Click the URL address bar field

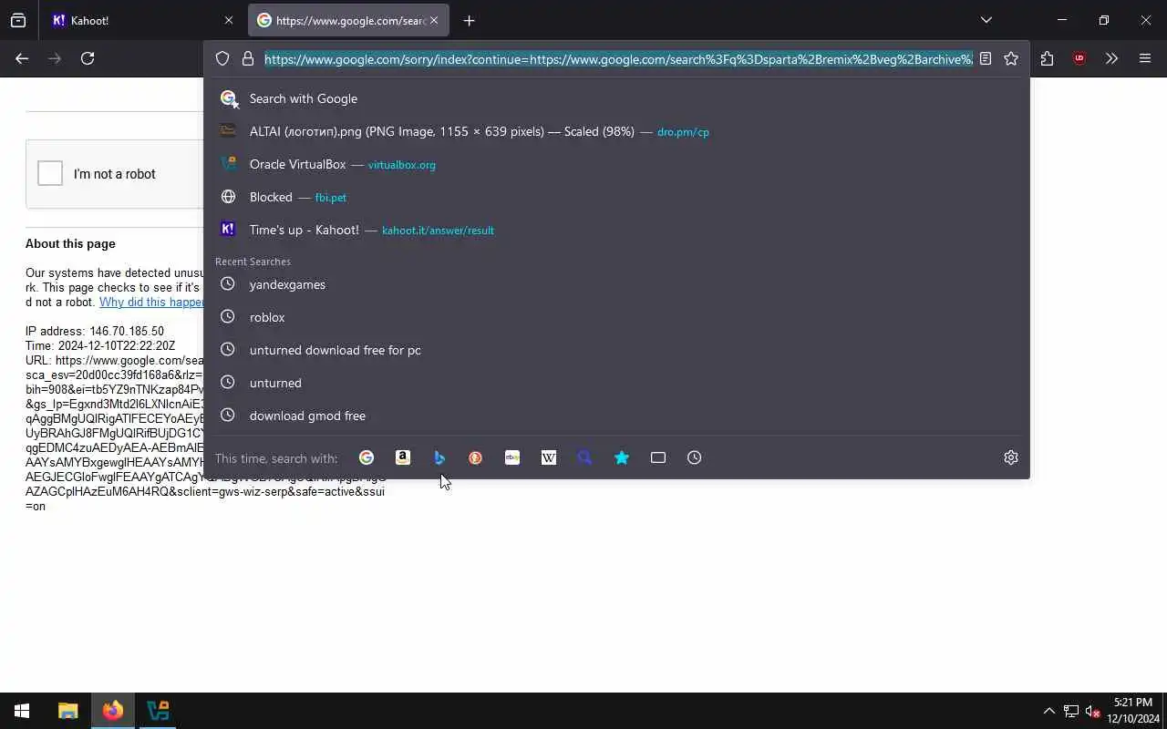[618, 58]
